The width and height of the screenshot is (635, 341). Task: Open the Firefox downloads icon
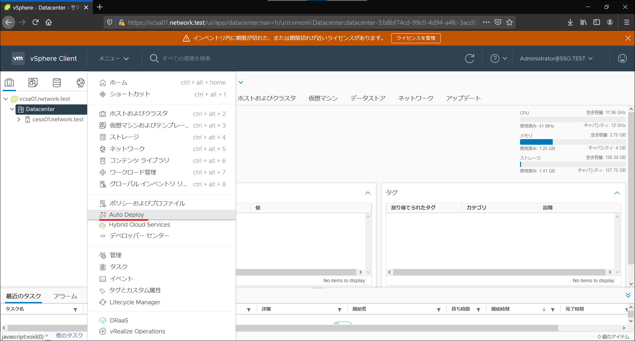(x=570, y=22)
